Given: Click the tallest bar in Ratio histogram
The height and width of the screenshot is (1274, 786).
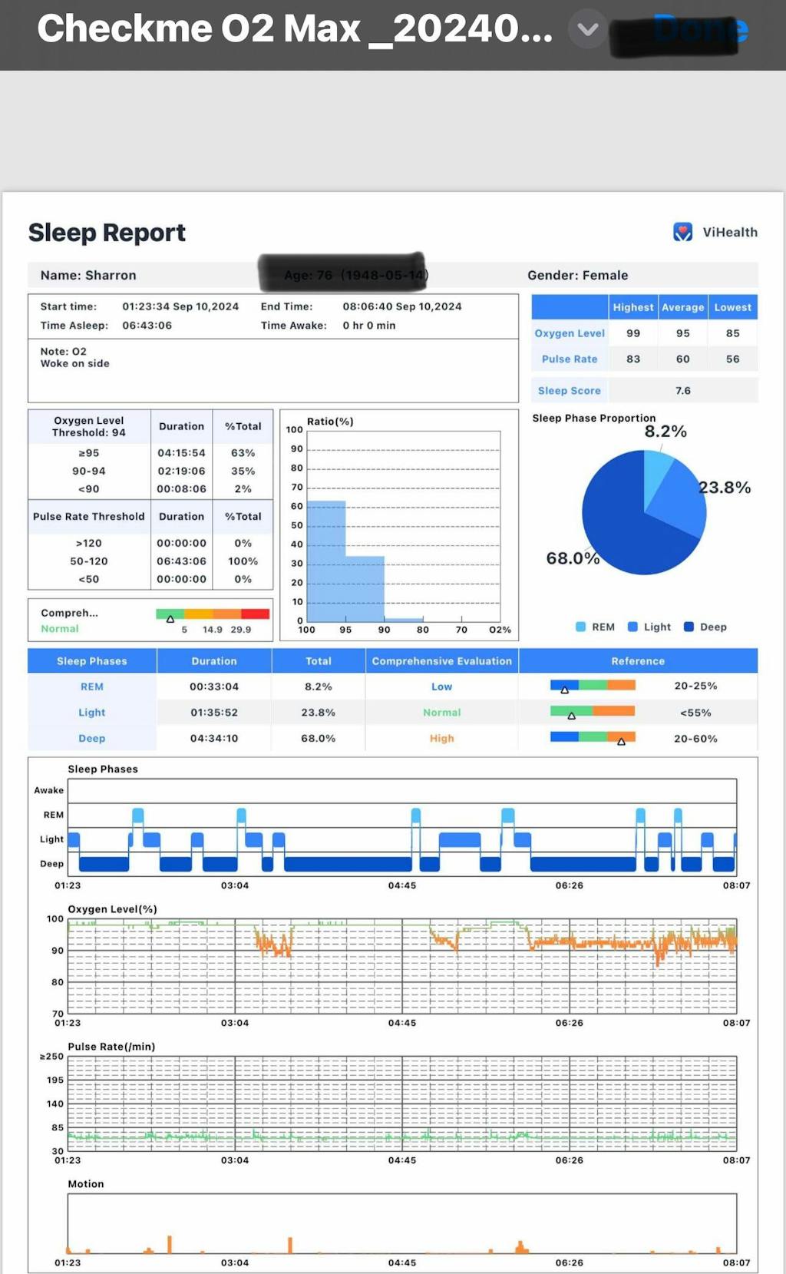Looking at the screenshot, I should tap(326, 561).
